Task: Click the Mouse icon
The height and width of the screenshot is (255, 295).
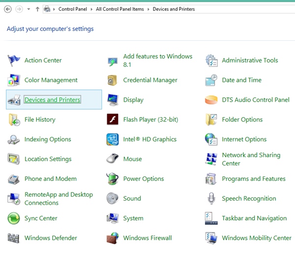Action: [x=113, y=159]
